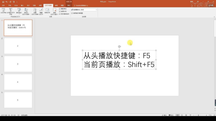Start the slideshow from the quick access toolbar

click(x=14, y=2)
